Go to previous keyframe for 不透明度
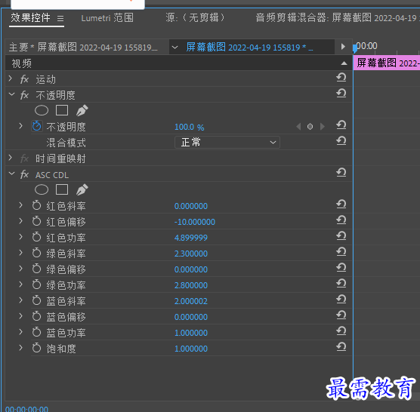This screenshot has height=412, width=420. (298, 126)
